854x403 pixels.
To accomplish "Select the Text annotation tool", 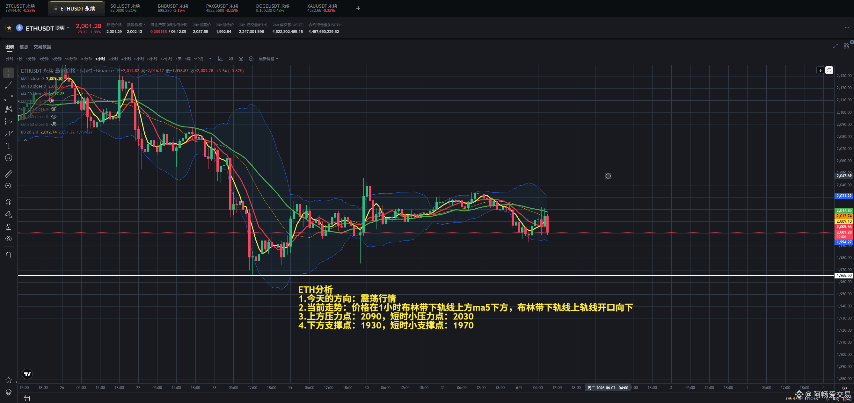I will 9,146.
